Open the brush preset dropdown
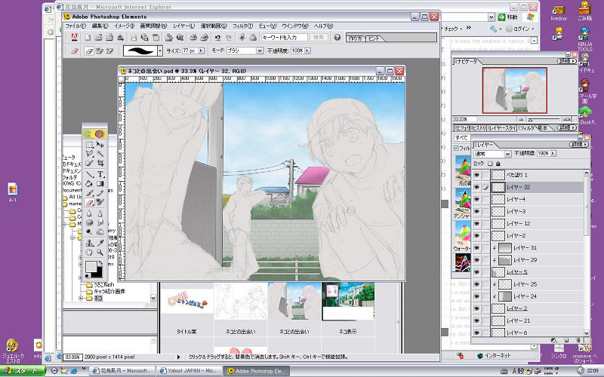 [x=160, y=51]
